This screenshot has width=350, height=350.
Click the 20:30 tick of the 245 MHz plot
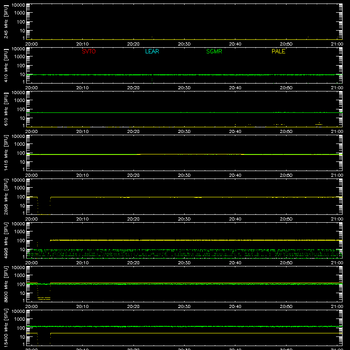(184, 44)
